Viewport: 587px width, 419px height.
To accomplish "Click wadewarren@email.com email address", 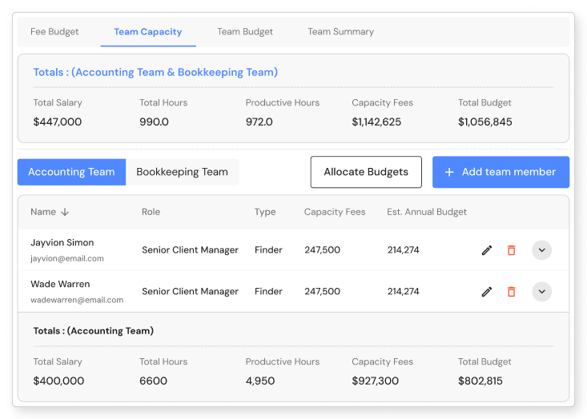I will click(77, 301).
